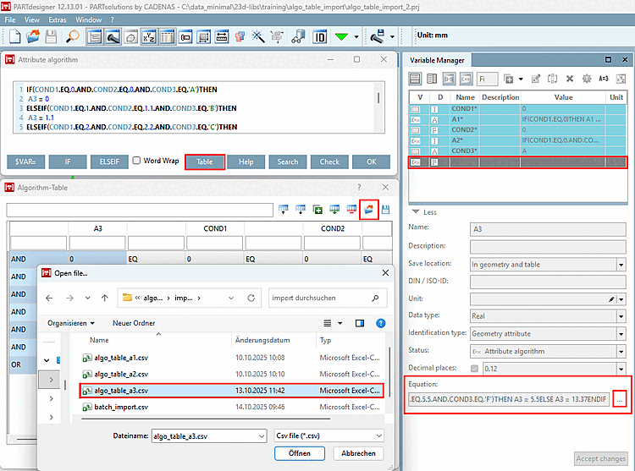Click the Open project folder icon in toolbar
The height and width of the screenshot is (471, 635).
pos(33,36)
